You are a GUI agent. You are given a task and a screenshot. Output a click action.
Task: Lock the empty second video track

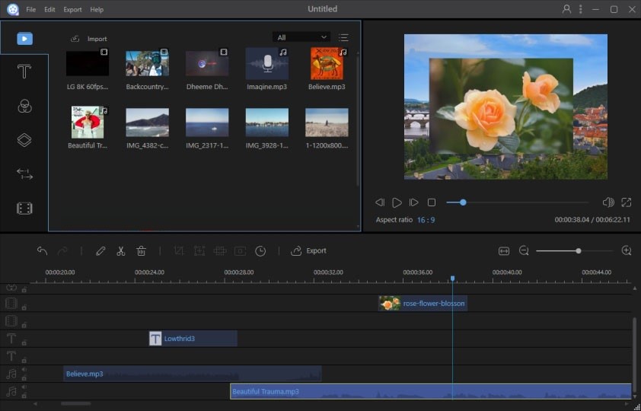click(24, 325)
